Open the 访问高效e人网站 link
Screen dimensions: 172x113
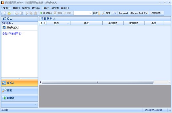point(153,110)
